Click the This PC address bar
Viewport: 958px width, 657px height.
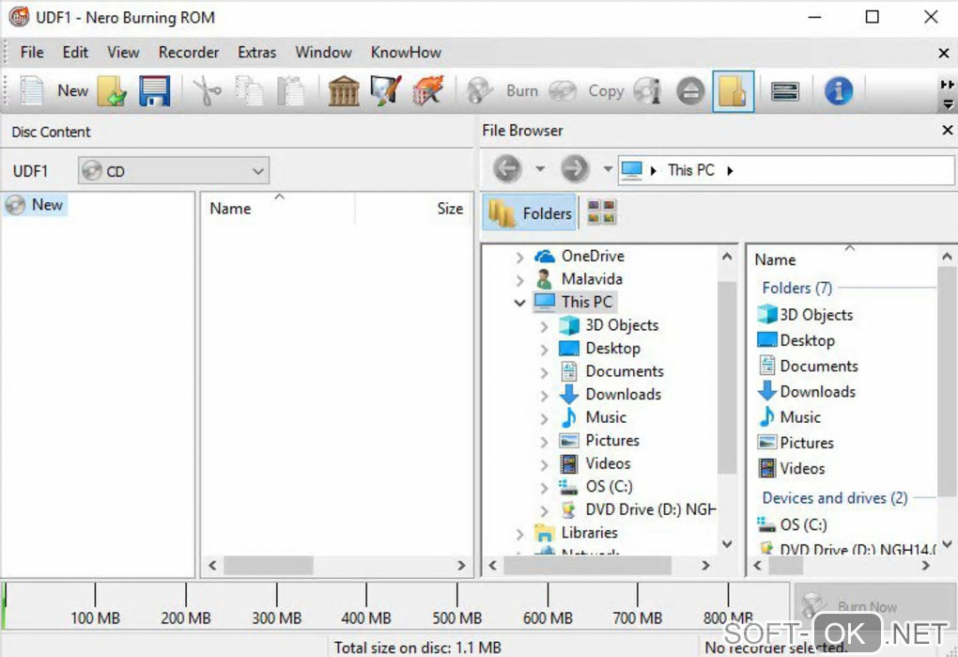(x=786, y=170)
